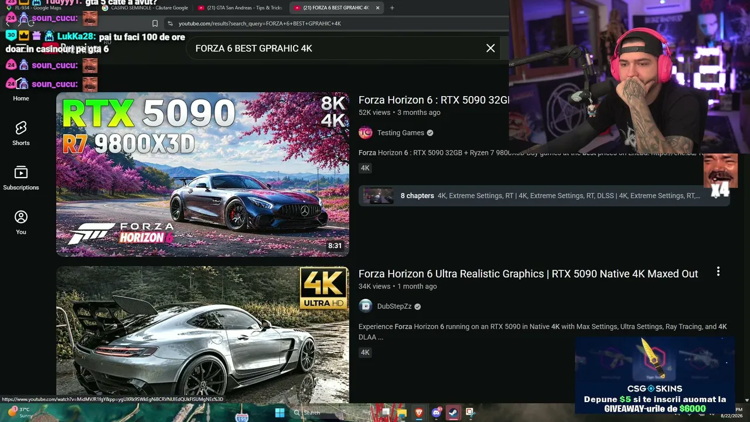Image resolution: width=750 pixels, height=422 pixels.
Task: Visit the Testing Games channel name link
Action: pyautogui.click(x=401, y=133)
